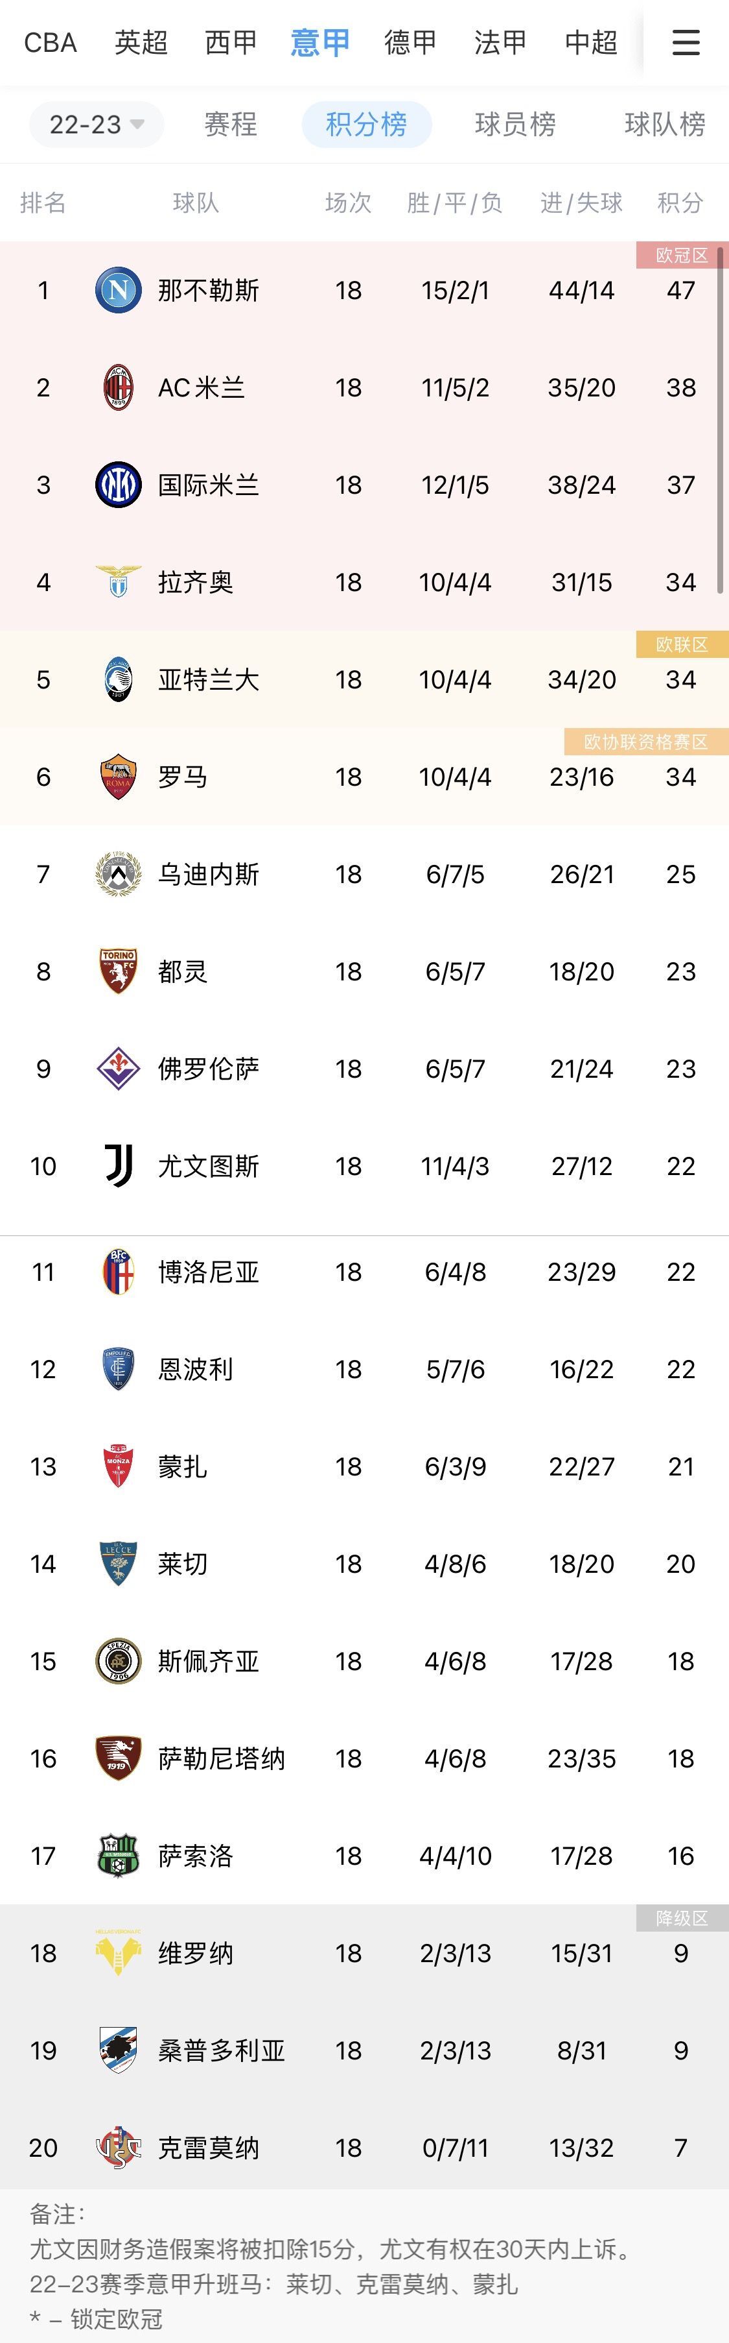The image size is (729, 2343).
Task: Expand the 22-23 season dropdown
Action: (97, 124)
